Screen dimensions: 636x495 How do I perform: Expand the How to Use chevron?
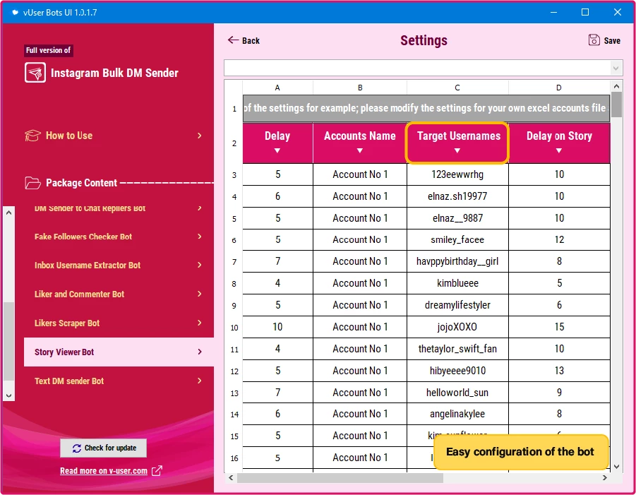point(199,136)
